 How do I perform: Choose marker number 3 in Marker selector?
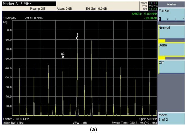click(x=176, y=19)
